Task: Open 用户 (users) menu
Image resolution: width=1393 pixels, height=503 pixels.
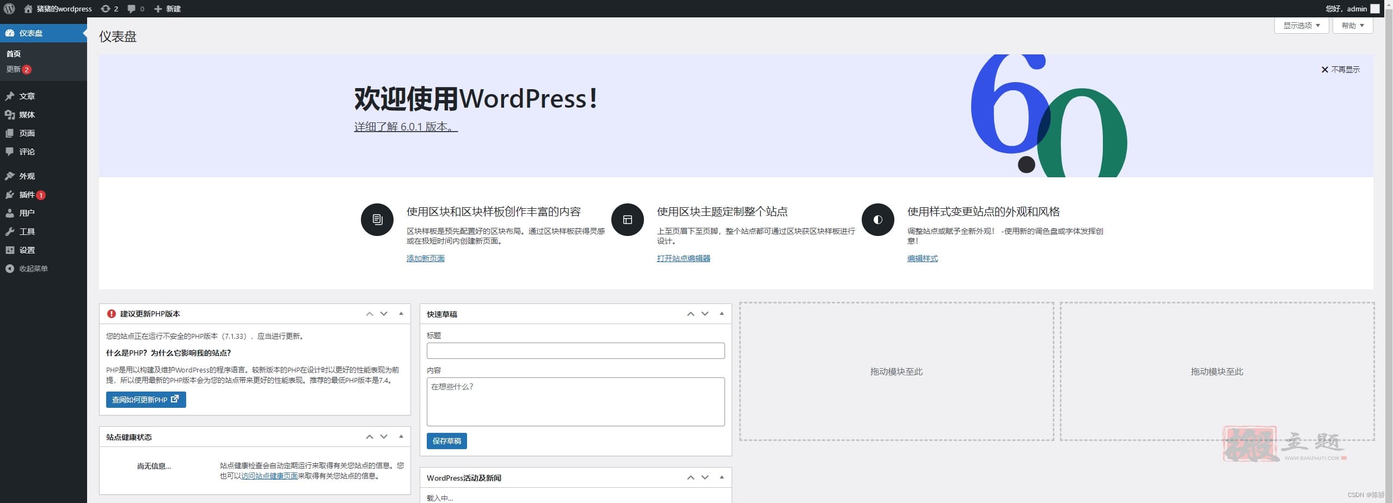Action: (x=44, y=213)
